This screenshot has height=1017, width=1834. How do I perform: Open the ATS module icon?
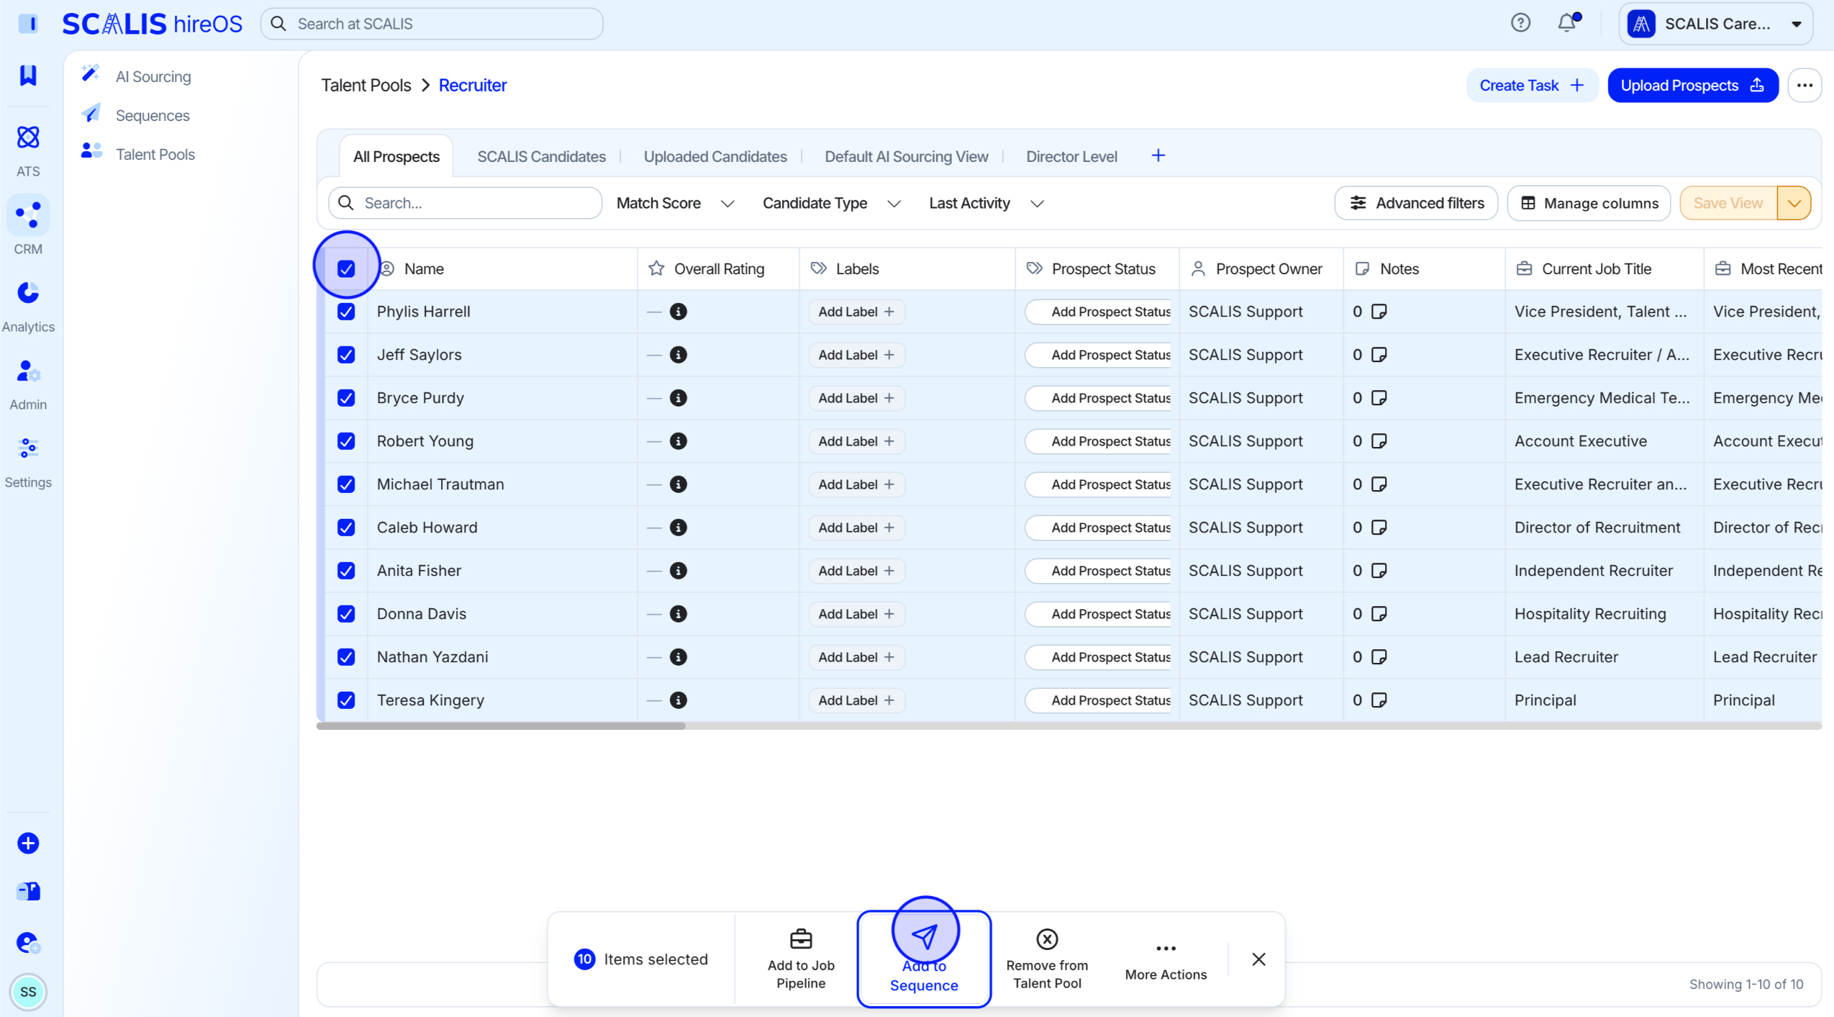pyautogui.click(x=28, y=137)
